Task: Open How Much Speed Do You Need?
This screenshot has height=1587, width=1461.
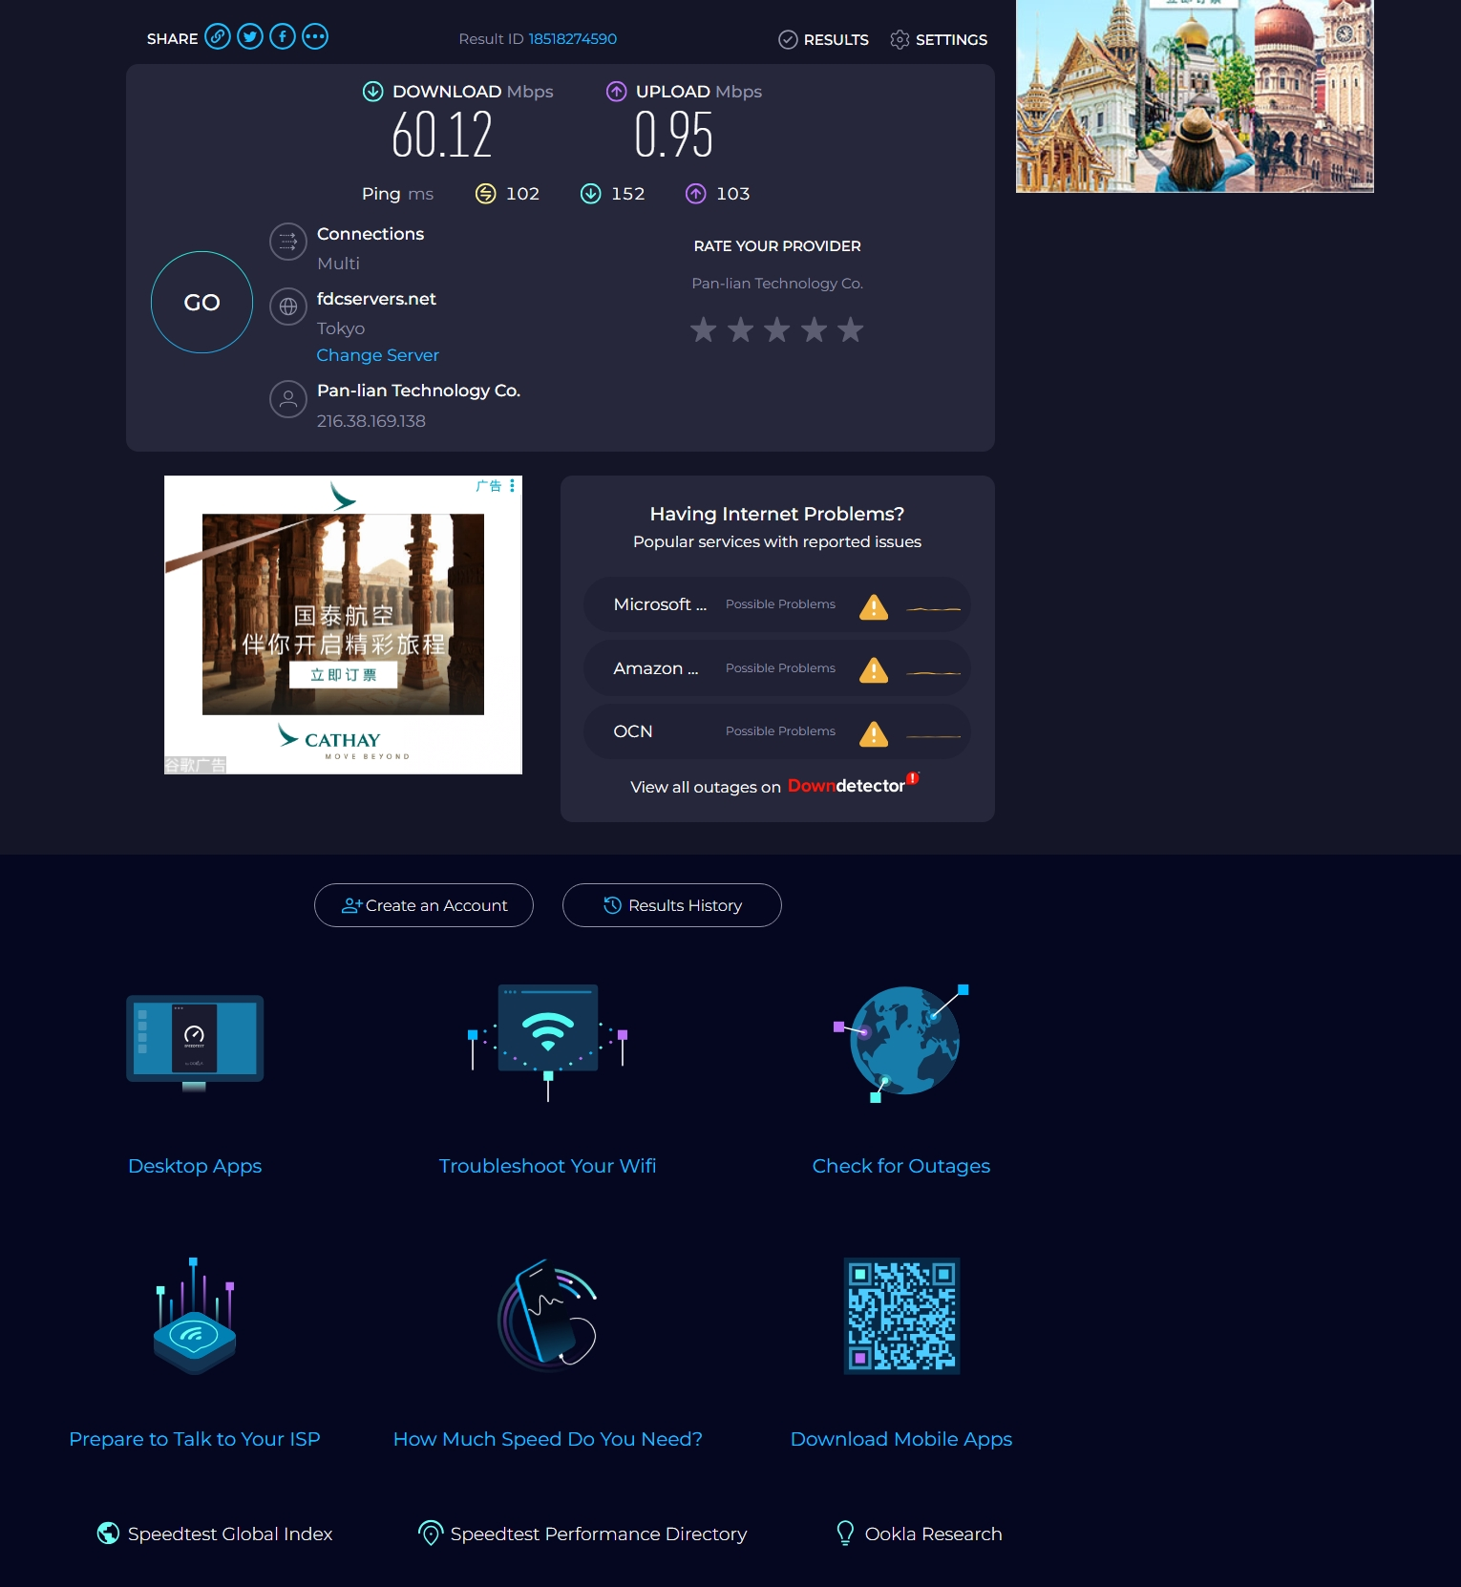Action: [547, 1439]
